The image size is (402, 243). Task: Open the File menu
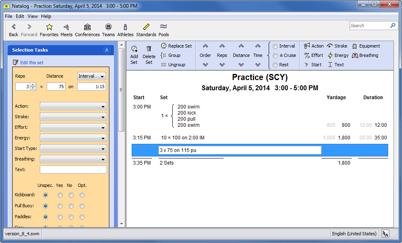(x=9, y=16)
